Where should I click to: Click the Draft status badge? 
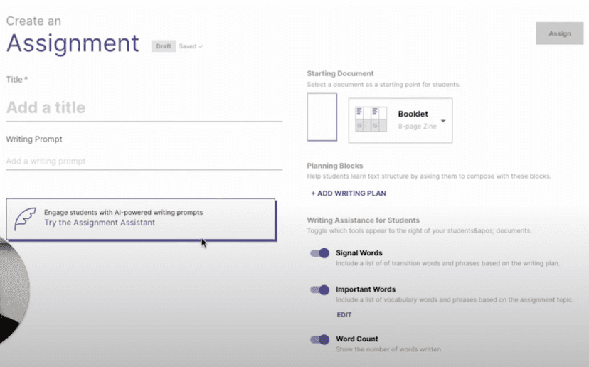click(x=163, y=46)
